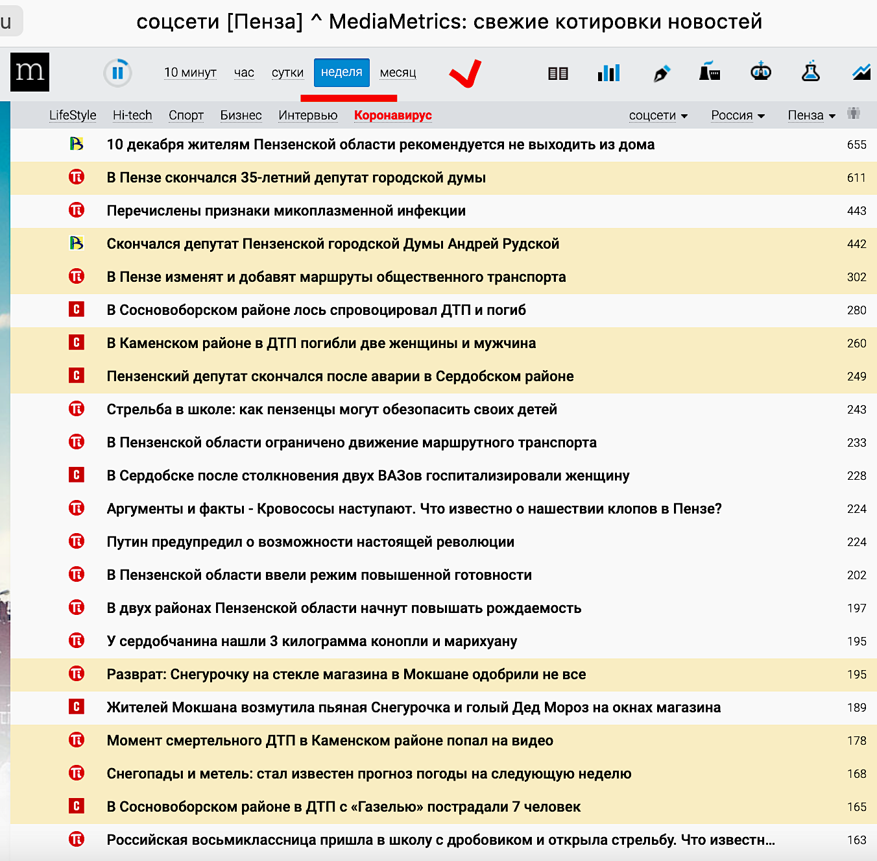This screenshot has height=861, width=877.
Task: Open article 'Аргументы и факты - Кровососы наступают'
Action: (x=414, y=508)
